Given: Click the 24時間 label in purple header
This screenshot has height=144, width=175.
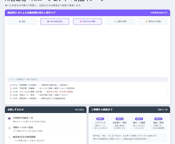Looking at the screenshot, I should [159, 13].
